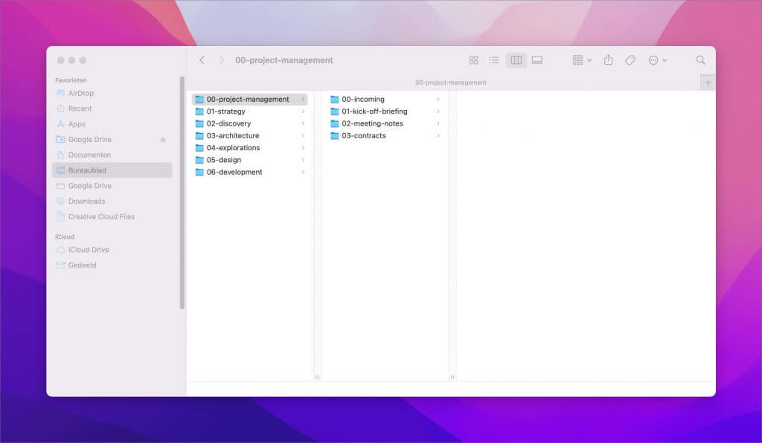Select the 02-discovery folder
The height and width of the screenshot is (443, 762).
pos(250,123)
